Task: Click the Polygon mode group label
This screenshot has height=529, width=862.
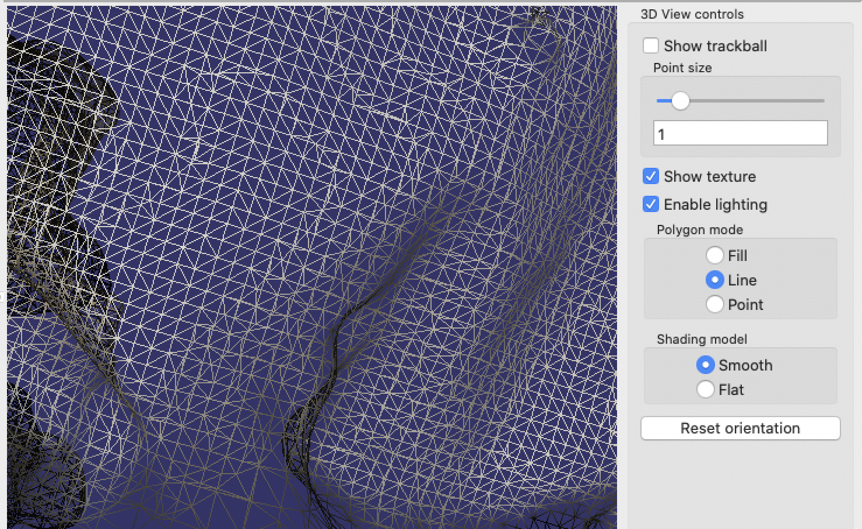Action: [699, 230]
